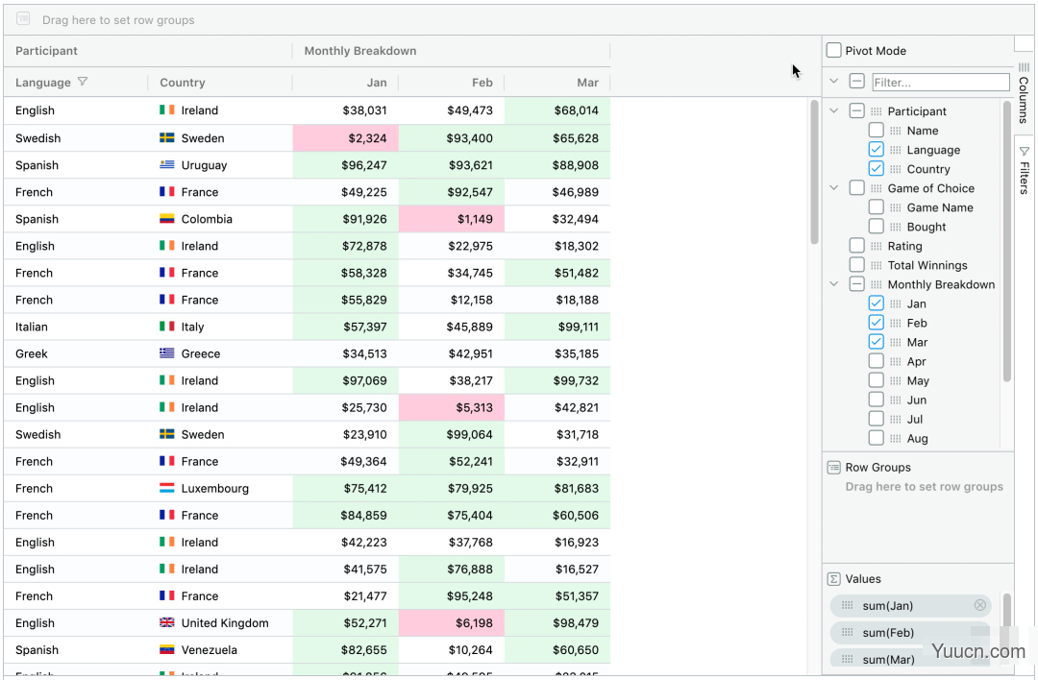Uncheck the Country column checkbox
The height and width of the screenshot is (680, 1038).
(876, 169)
